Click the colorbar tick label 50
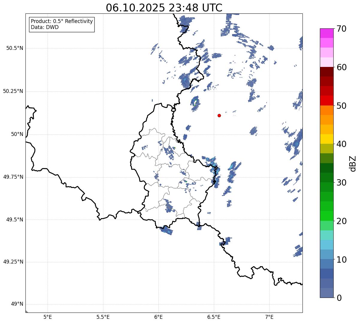Image resolution: width=360 pixels, height=323 pixels. coord(341,106)
